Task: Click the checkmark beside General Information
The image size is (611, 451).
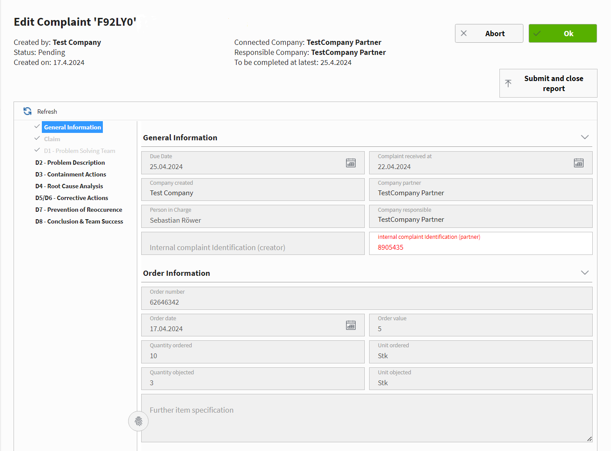Action: 37,126
